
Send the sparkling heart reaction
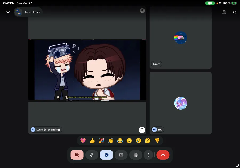(83, 140)
